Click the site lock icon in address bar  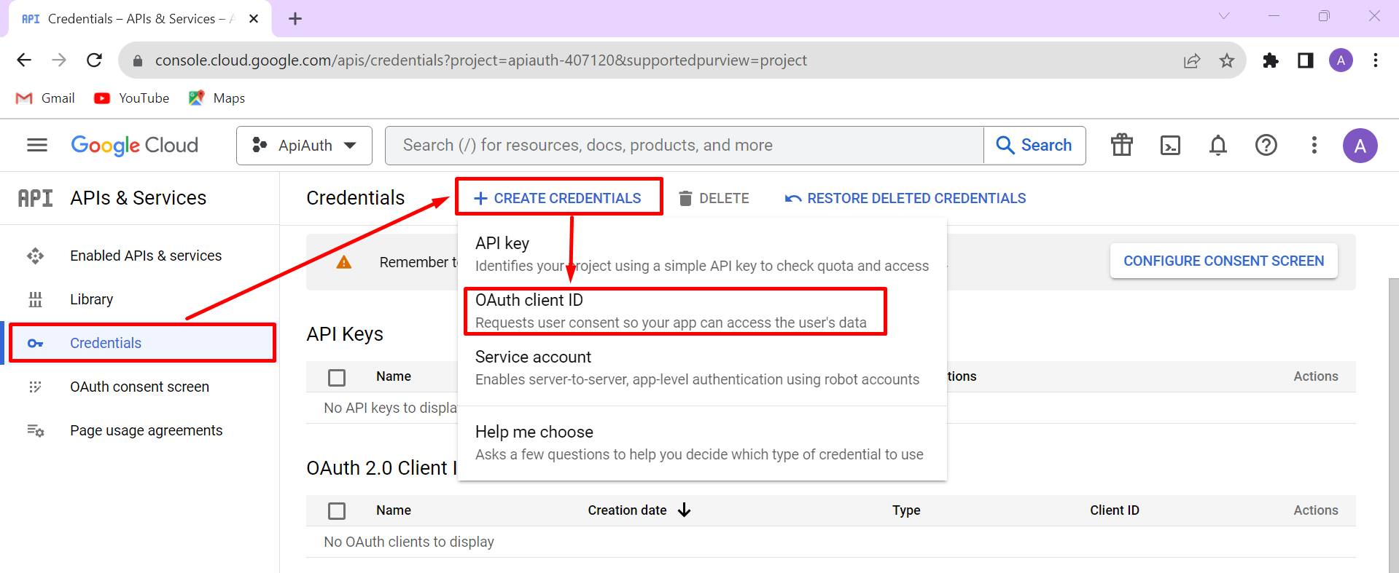tap(137, 60)
